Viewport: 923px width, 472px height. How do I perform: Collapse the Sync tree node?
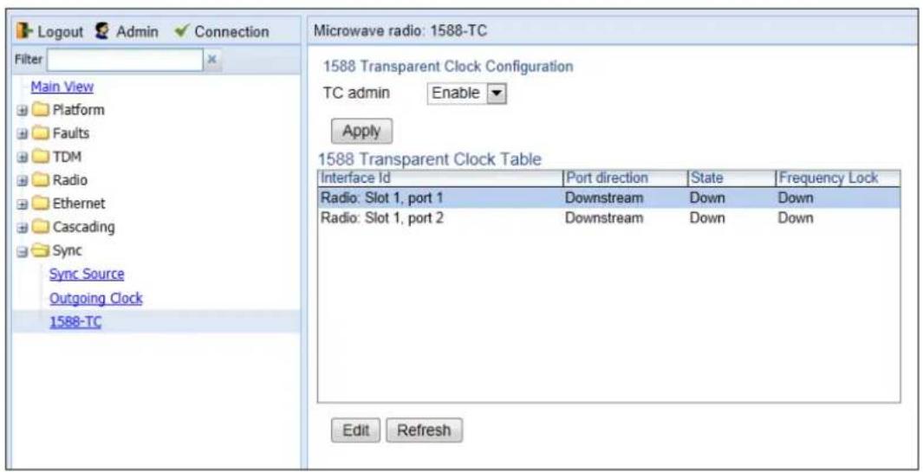point(23,251)
